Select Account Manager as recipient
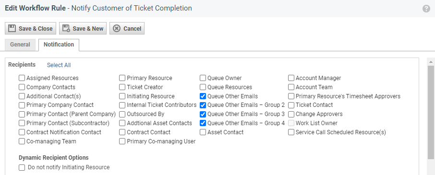 (x=291, y=78)
